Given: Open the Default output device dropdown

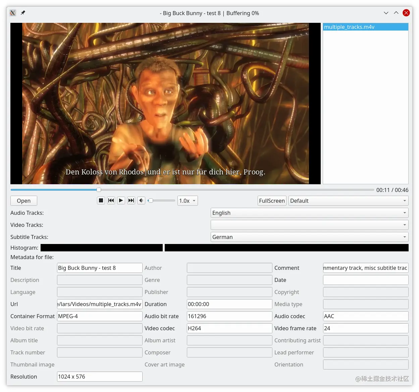Looking at the screenshot, I should point(348,201).
